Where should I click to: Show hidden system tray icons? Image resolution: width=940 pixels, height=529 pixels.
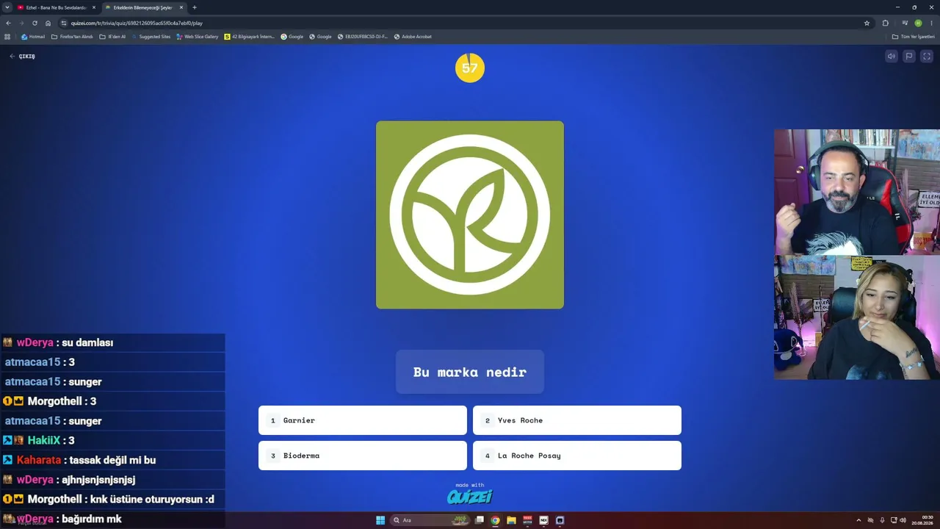(x=858, y=520)
